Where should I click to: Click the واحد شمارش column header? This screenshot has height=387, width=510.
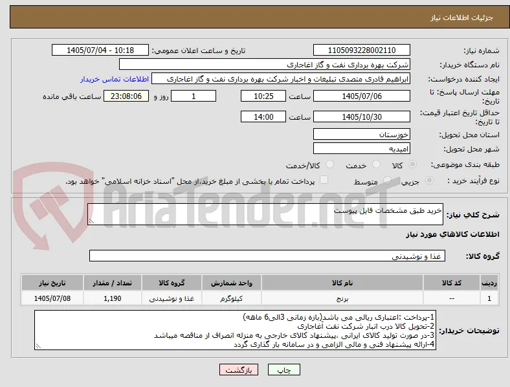pos(231,283)
